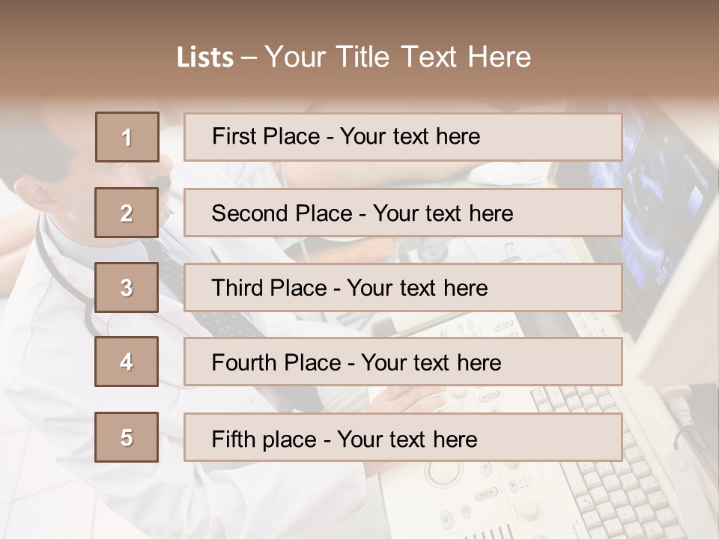Select the 'Fourth Place - Your text here' box
Image resolution: width=719 pixels, height=539 pixels.
pos(403,362)
